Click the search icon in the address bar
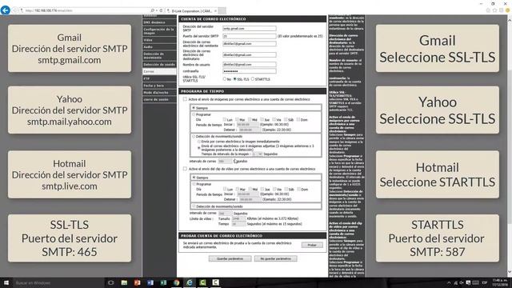 tap(153, 10)
